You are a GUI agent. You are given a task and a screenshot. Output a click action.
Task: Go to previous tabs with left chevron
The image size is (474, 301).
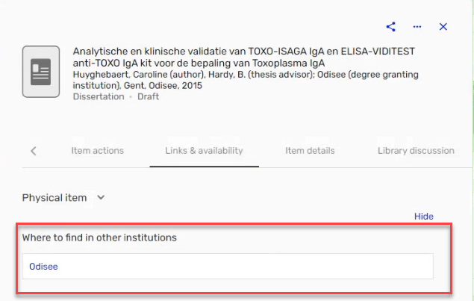tap(34, 151)
